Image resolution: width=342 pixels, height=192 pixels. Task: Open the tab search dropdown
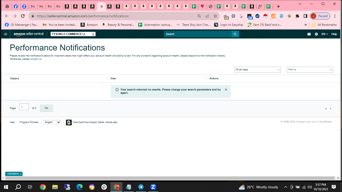300,4
